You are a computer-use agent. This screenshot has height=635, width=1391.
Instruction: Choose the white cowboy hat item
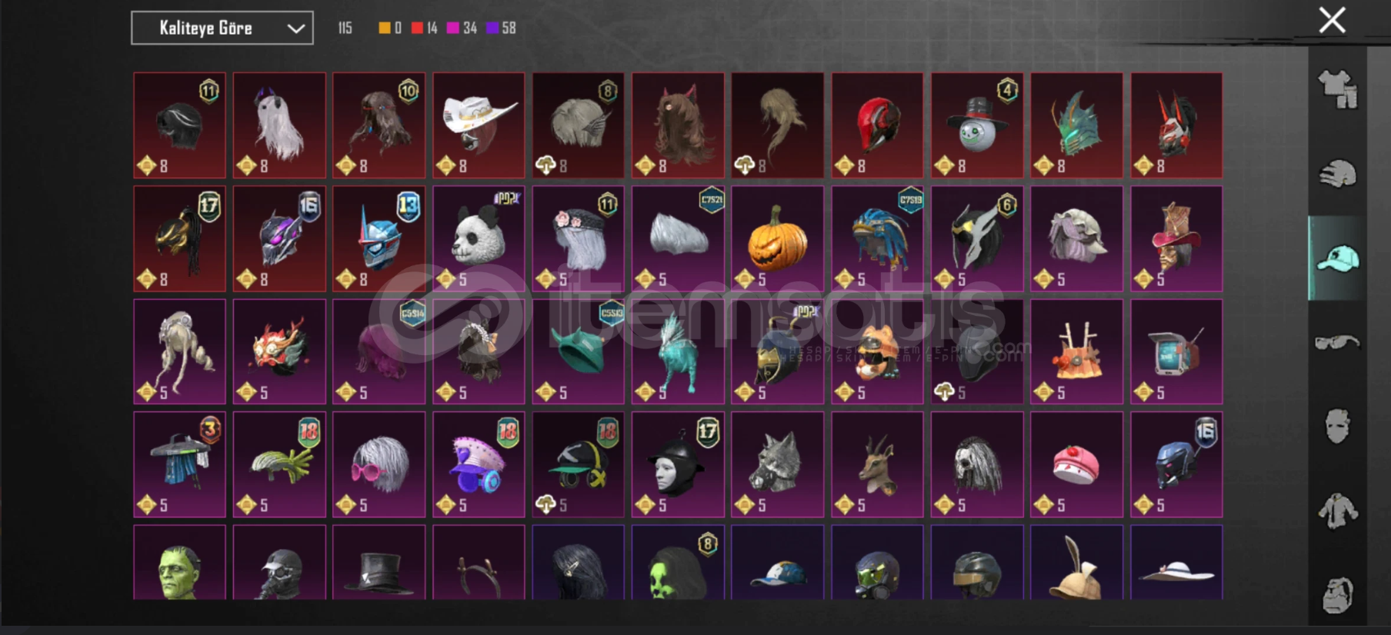click(x=479, y=125)
